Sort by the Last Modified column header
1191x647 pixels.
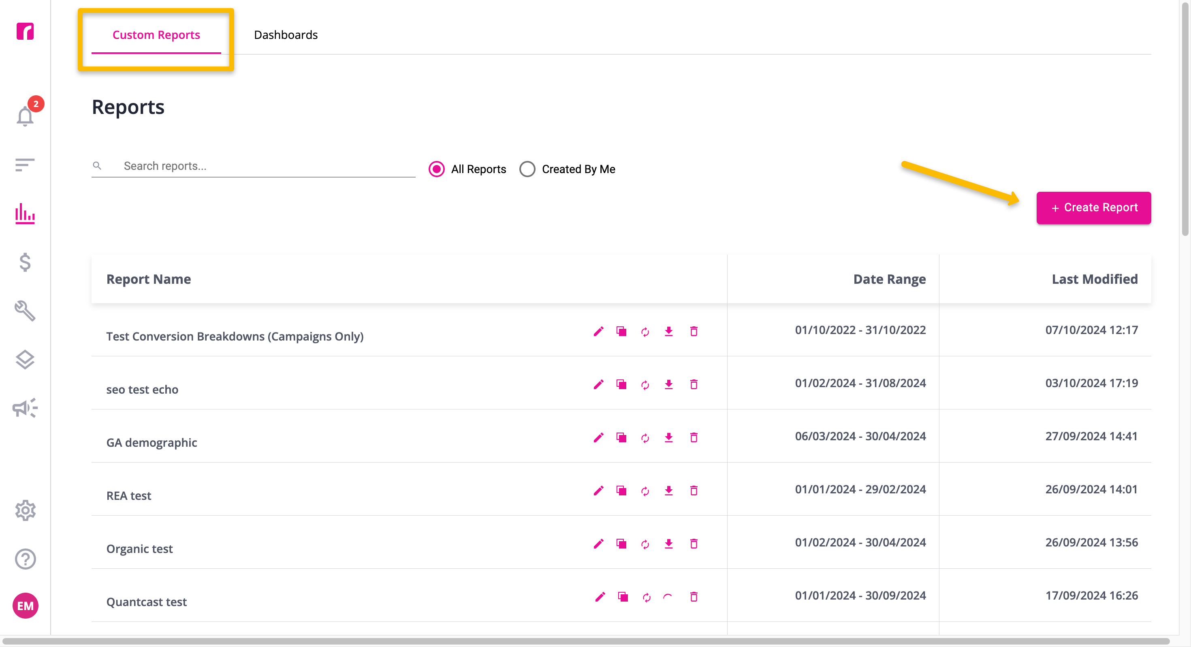coord(1094,279)
